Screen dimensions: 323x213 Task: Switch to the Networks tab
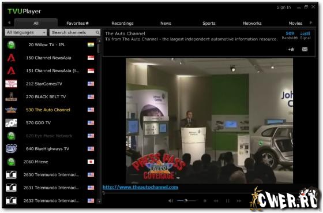pos(252,23)
